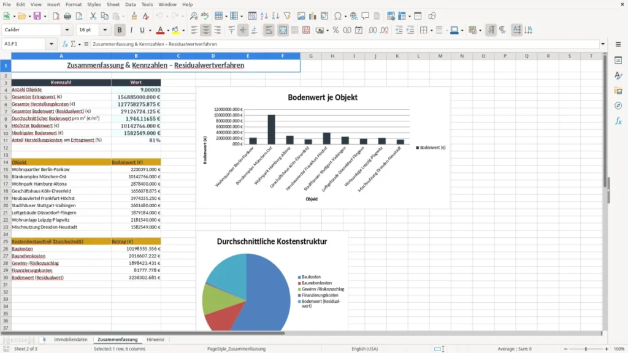Open the File menu
628x353 pixels.
[x=7, y=4]
